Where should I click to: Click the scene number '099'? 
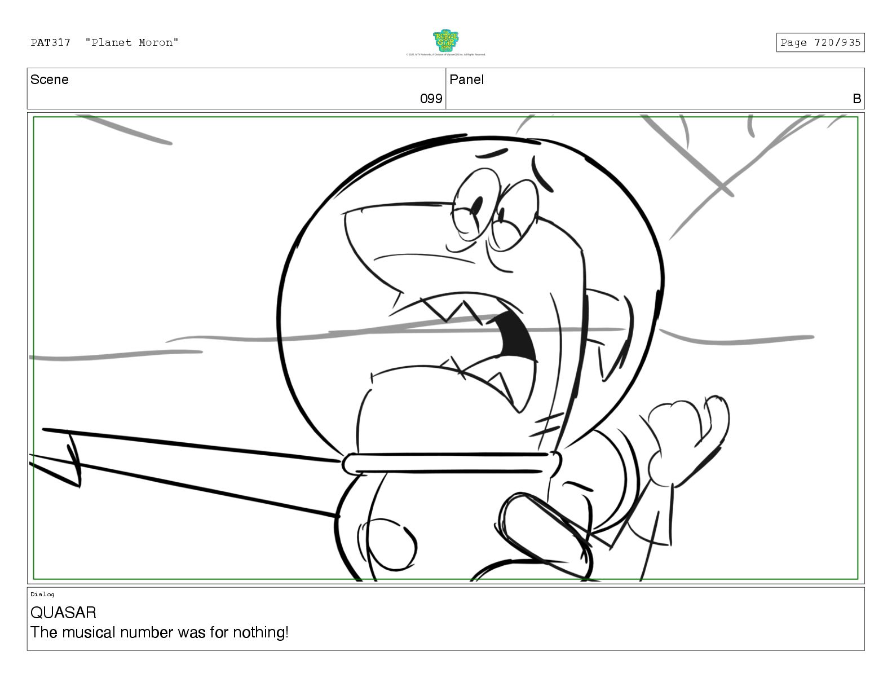(x=431, y=99)
